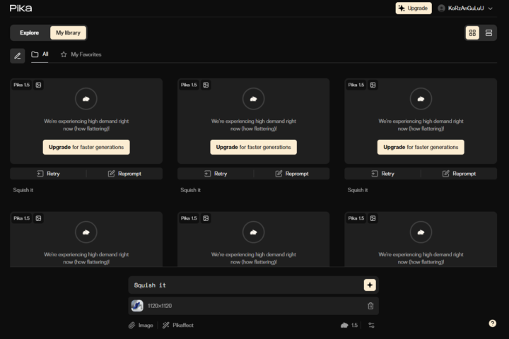Click the cloud icon in bottom-left card
509x339 pixels.
pos(86,232)
